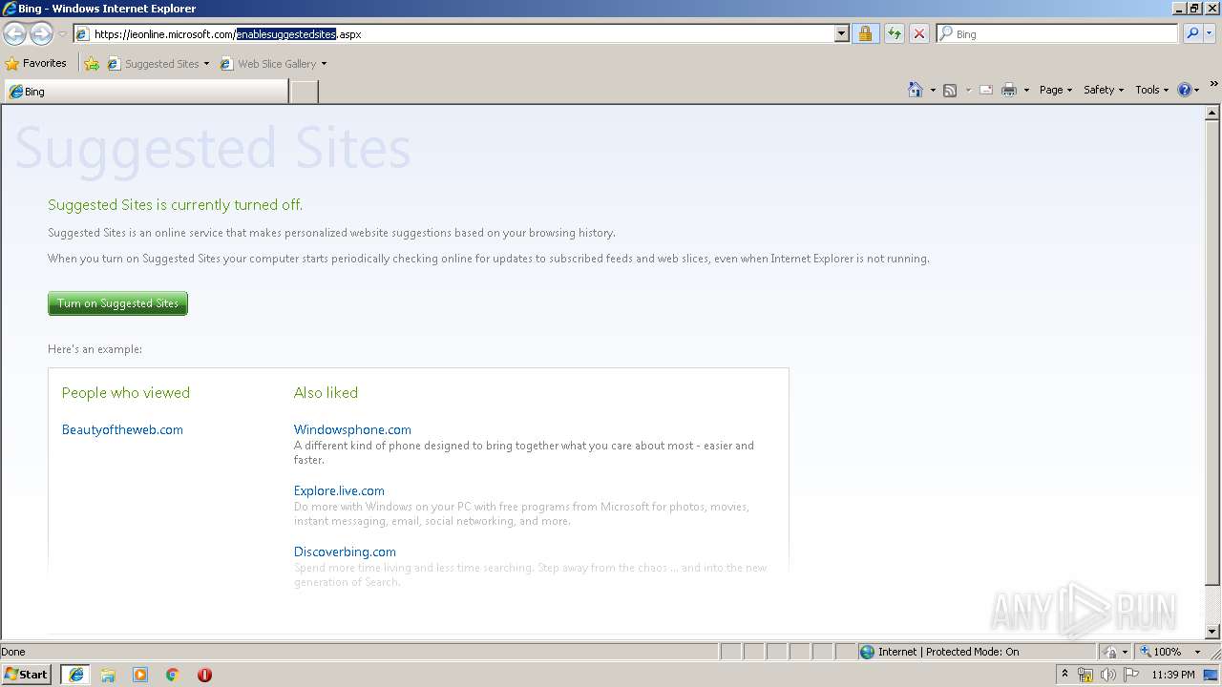
Task: Click the zoom level 100% button
Action: 1161,652
